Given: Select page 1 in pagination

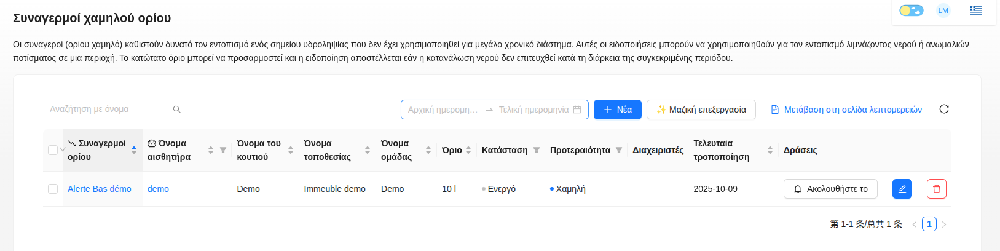Looking at the screenshot, I should 929,224.
